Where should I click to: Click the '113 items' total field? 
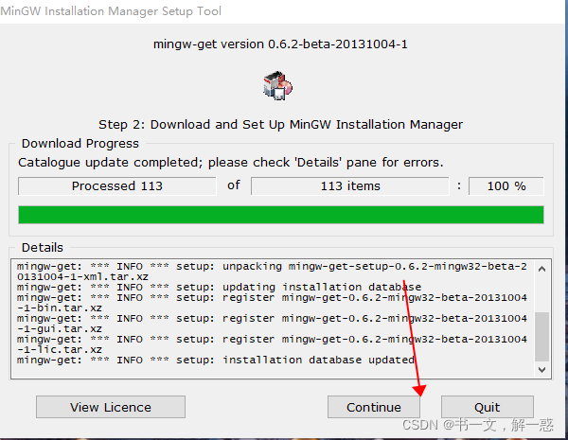(350, 186)
